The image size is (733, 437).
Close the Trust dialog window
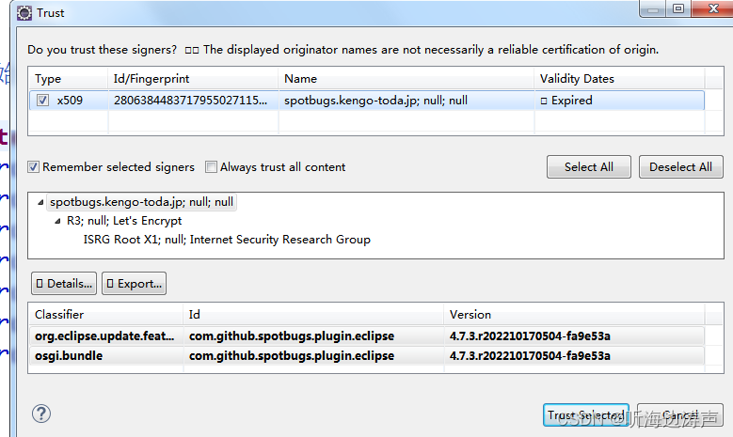point(712,8)
